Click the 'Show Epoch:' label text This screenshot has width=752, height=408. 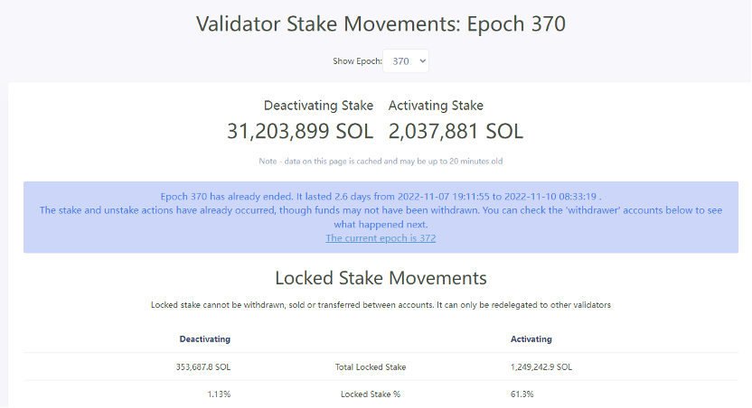click(x=357, y=61)
